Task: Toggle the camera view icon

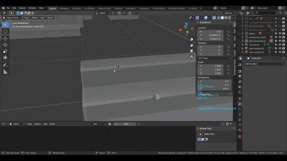Action: [x=191, y=51]
